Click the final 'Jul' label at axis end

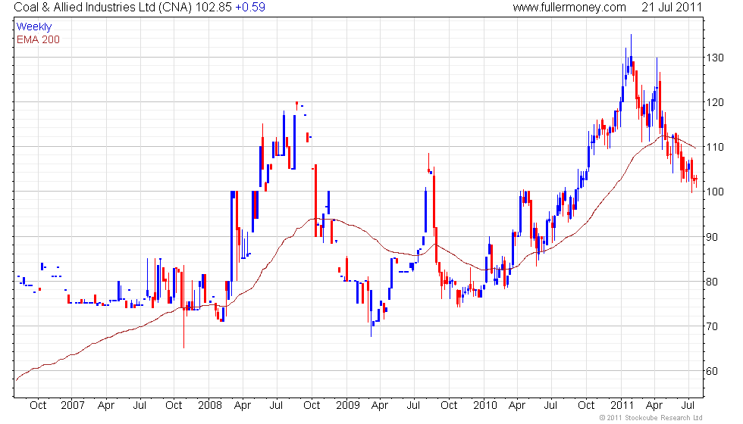(x=688, y=406)
